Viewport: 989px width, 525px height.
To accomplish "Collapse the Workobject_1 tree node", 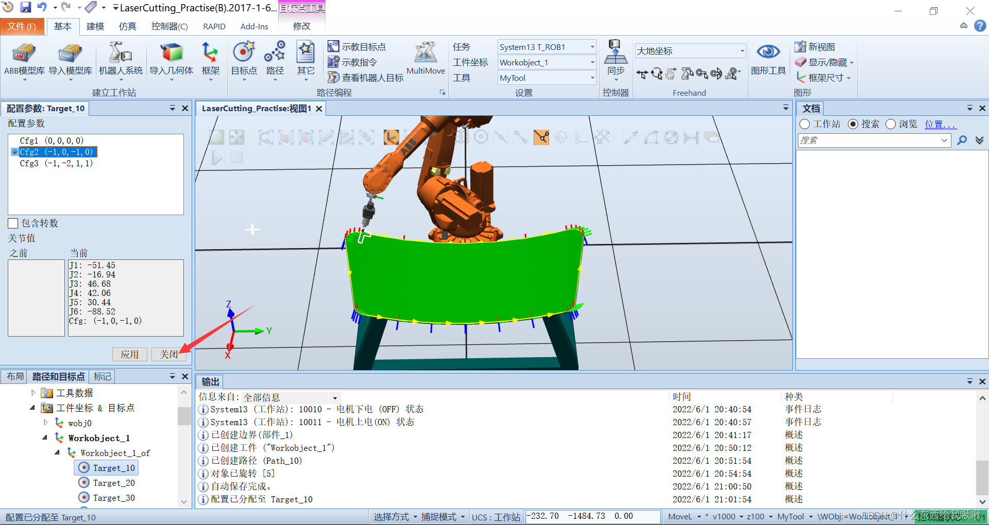I will [x=45, y=437].
